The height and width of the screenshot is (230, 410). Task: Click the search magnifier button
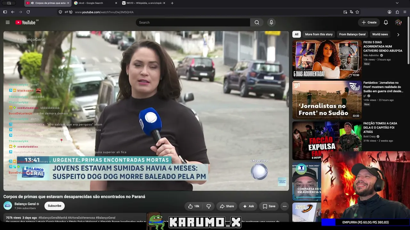click(x=257, y=22)
